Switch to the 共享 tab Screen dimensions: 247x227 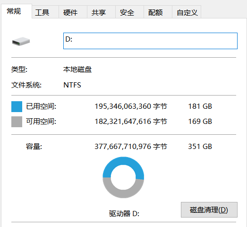(x=101, y=12)
